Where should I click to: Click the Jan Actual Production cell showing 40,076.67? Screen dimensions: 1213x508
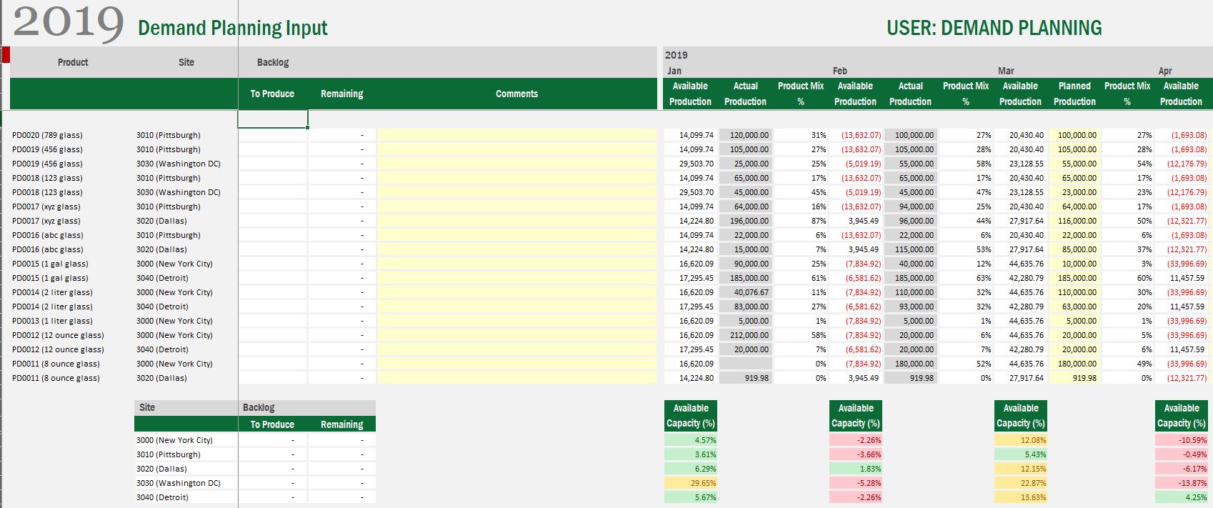(x=745, y=292)
